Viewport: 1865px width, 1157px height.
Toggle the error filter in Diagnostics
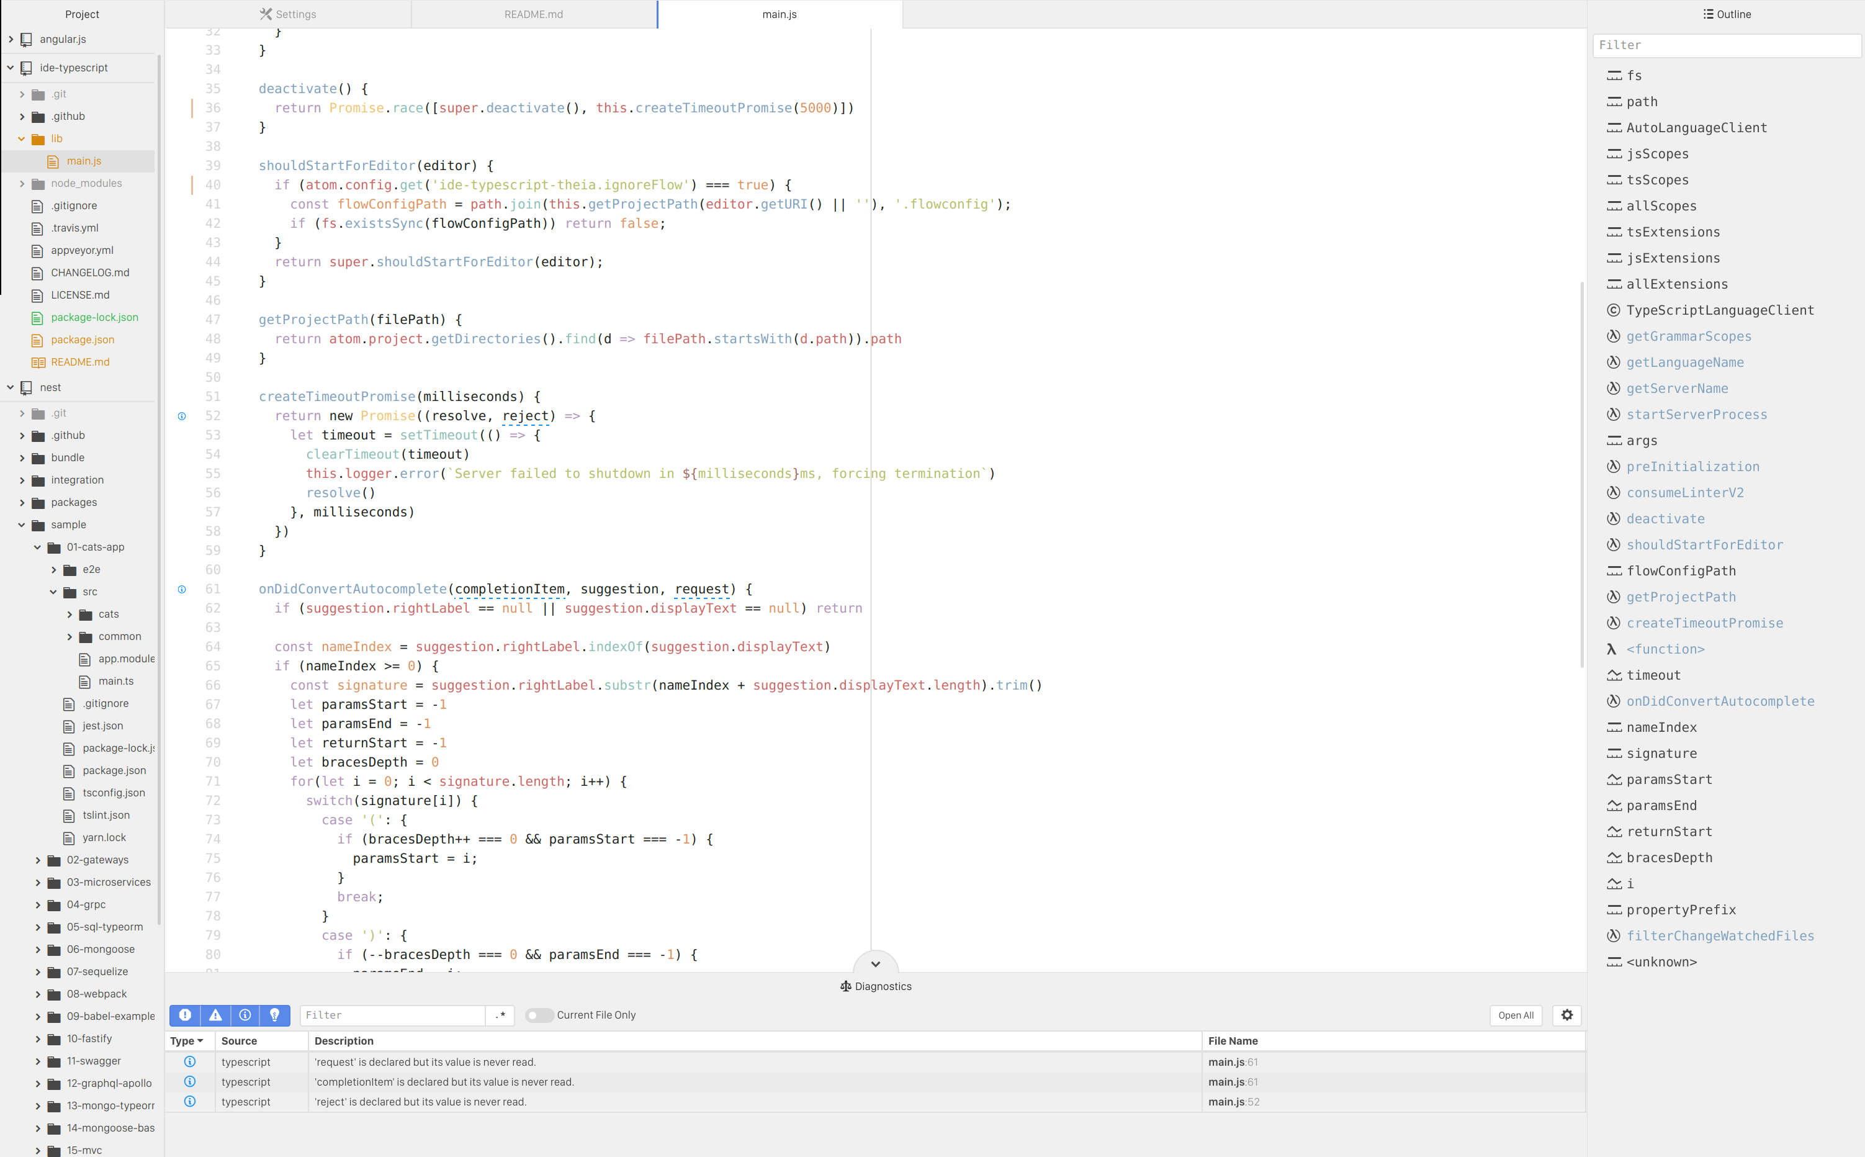coord(184,1015)
